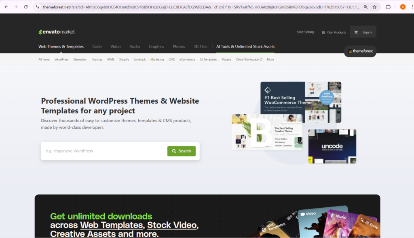This screenshot has width=414, height=238.
Task: Open CMS submenu item
Action: tap(171, 60)
